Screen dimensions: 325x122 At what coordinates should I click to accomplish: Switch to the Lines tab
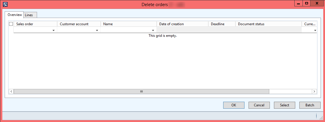click(29, 15)
